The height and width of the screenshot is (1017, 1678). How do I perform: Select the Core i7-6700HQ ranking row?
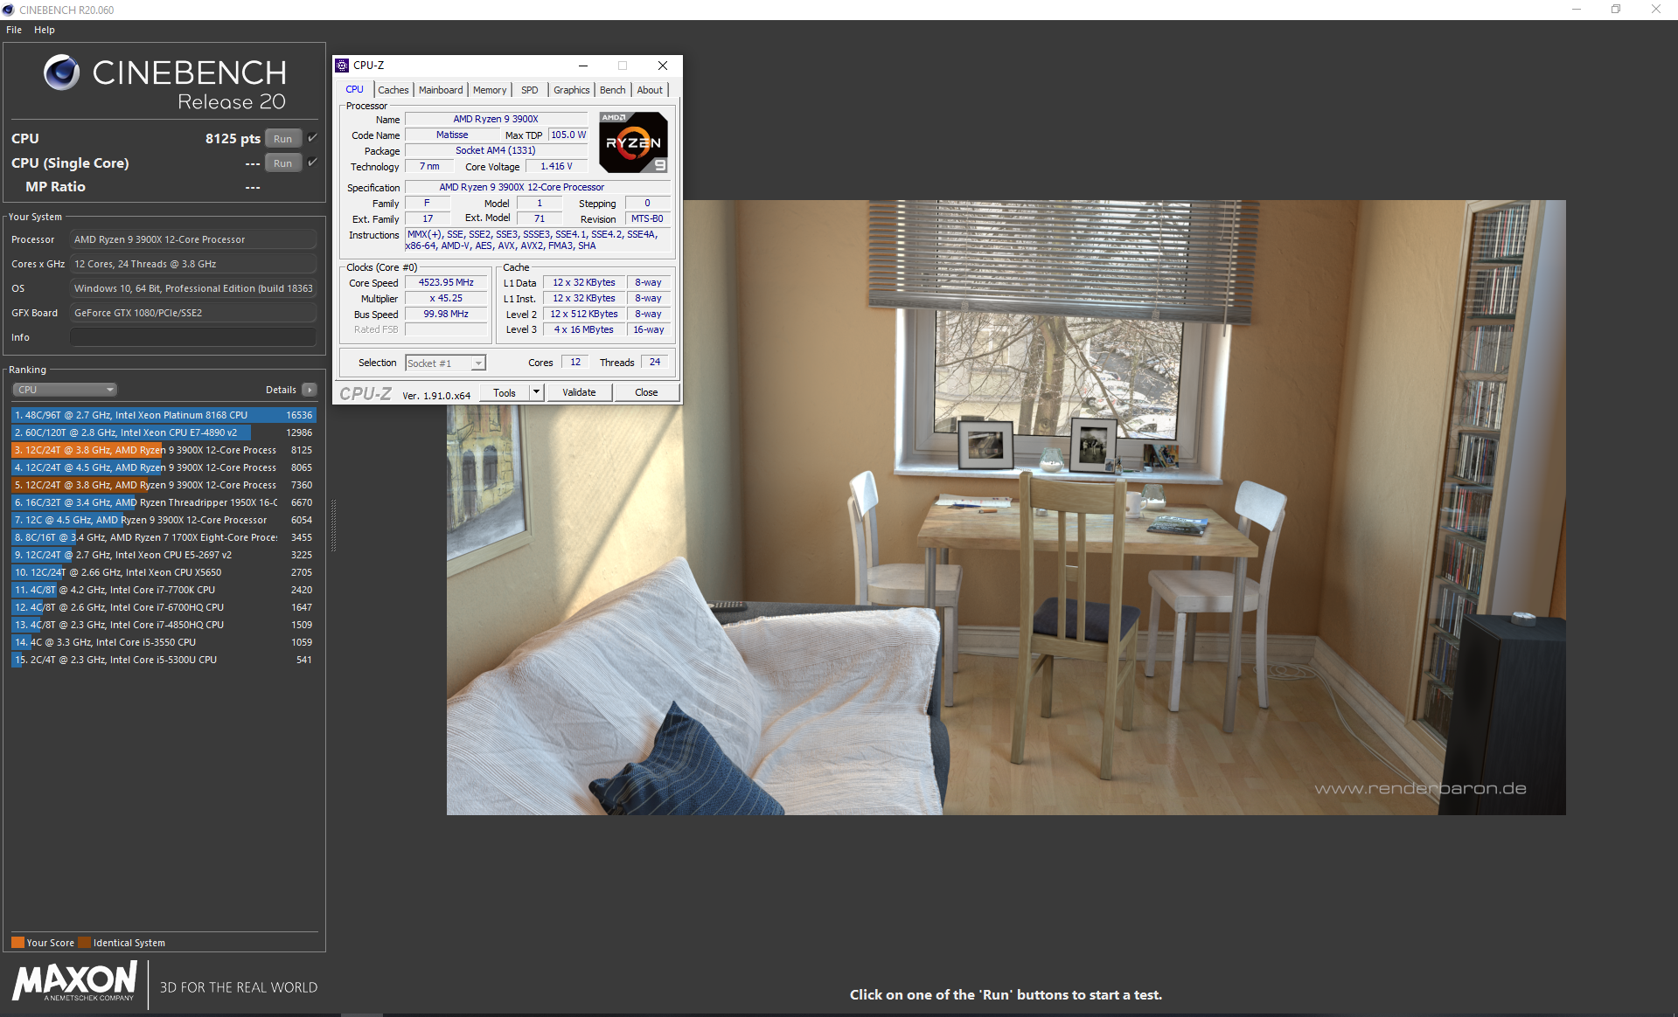point(164,607)
